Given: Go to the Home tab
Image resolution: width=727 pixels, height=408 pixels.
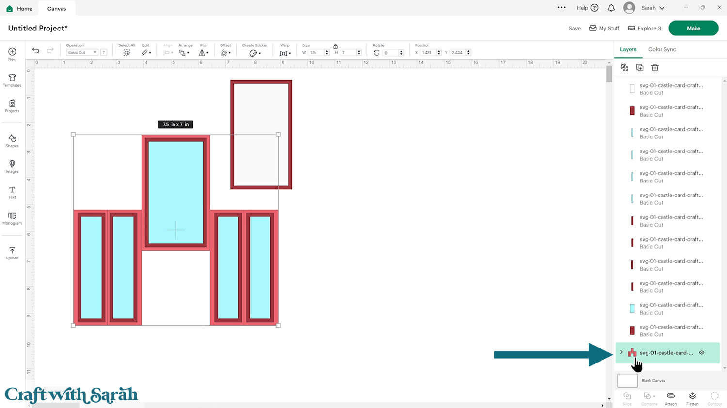Looking at the screenshot, I should click(x=19, y=8).
